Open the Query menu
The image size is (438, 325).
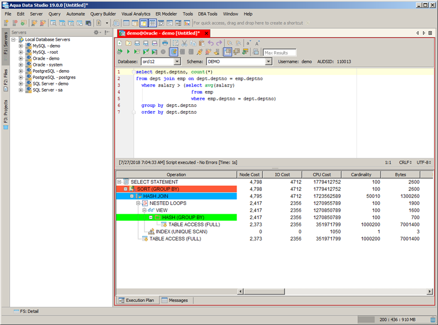(54, 14)
